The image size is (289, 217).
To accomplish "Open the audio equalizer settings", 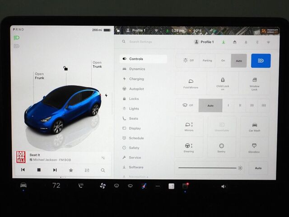I will coord(87,170).
